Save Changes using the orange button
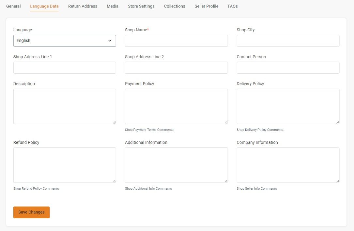This screenshot has width=354, height=231. click(31, 212)
